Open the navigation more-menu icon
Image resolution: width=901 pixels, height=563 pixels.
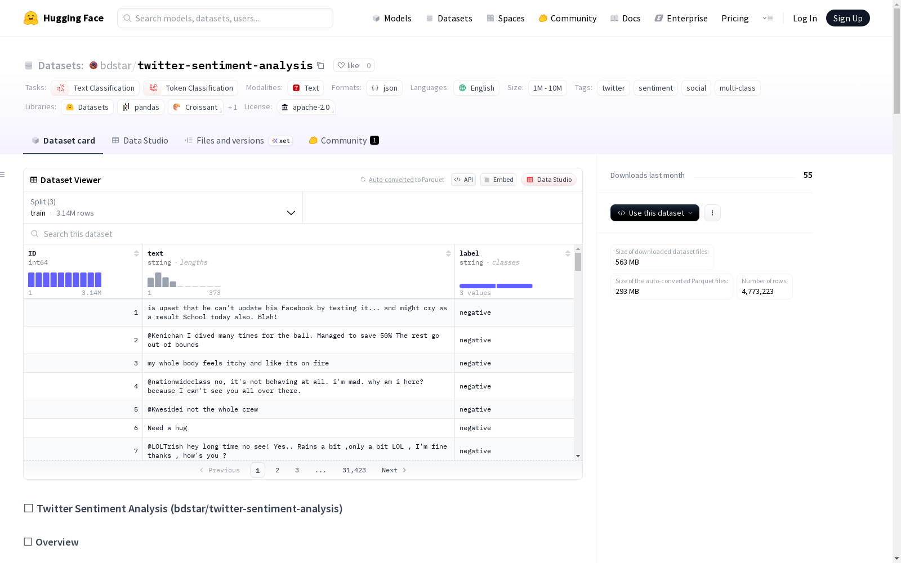768,18
